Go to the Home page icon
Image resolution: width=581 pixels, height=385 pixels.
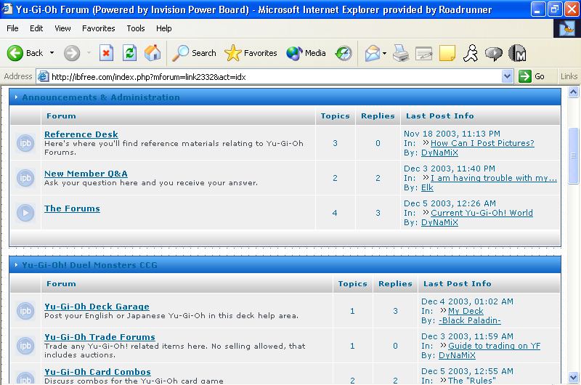[153, 53]
